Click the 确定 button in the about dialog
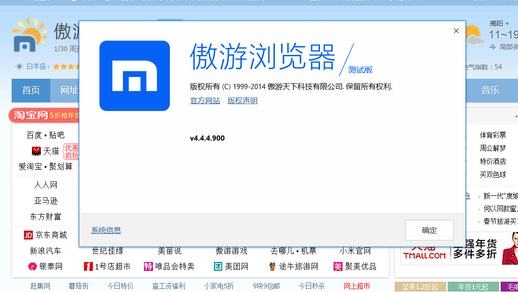This screenshot has height=292, width=518. (429, 230)
